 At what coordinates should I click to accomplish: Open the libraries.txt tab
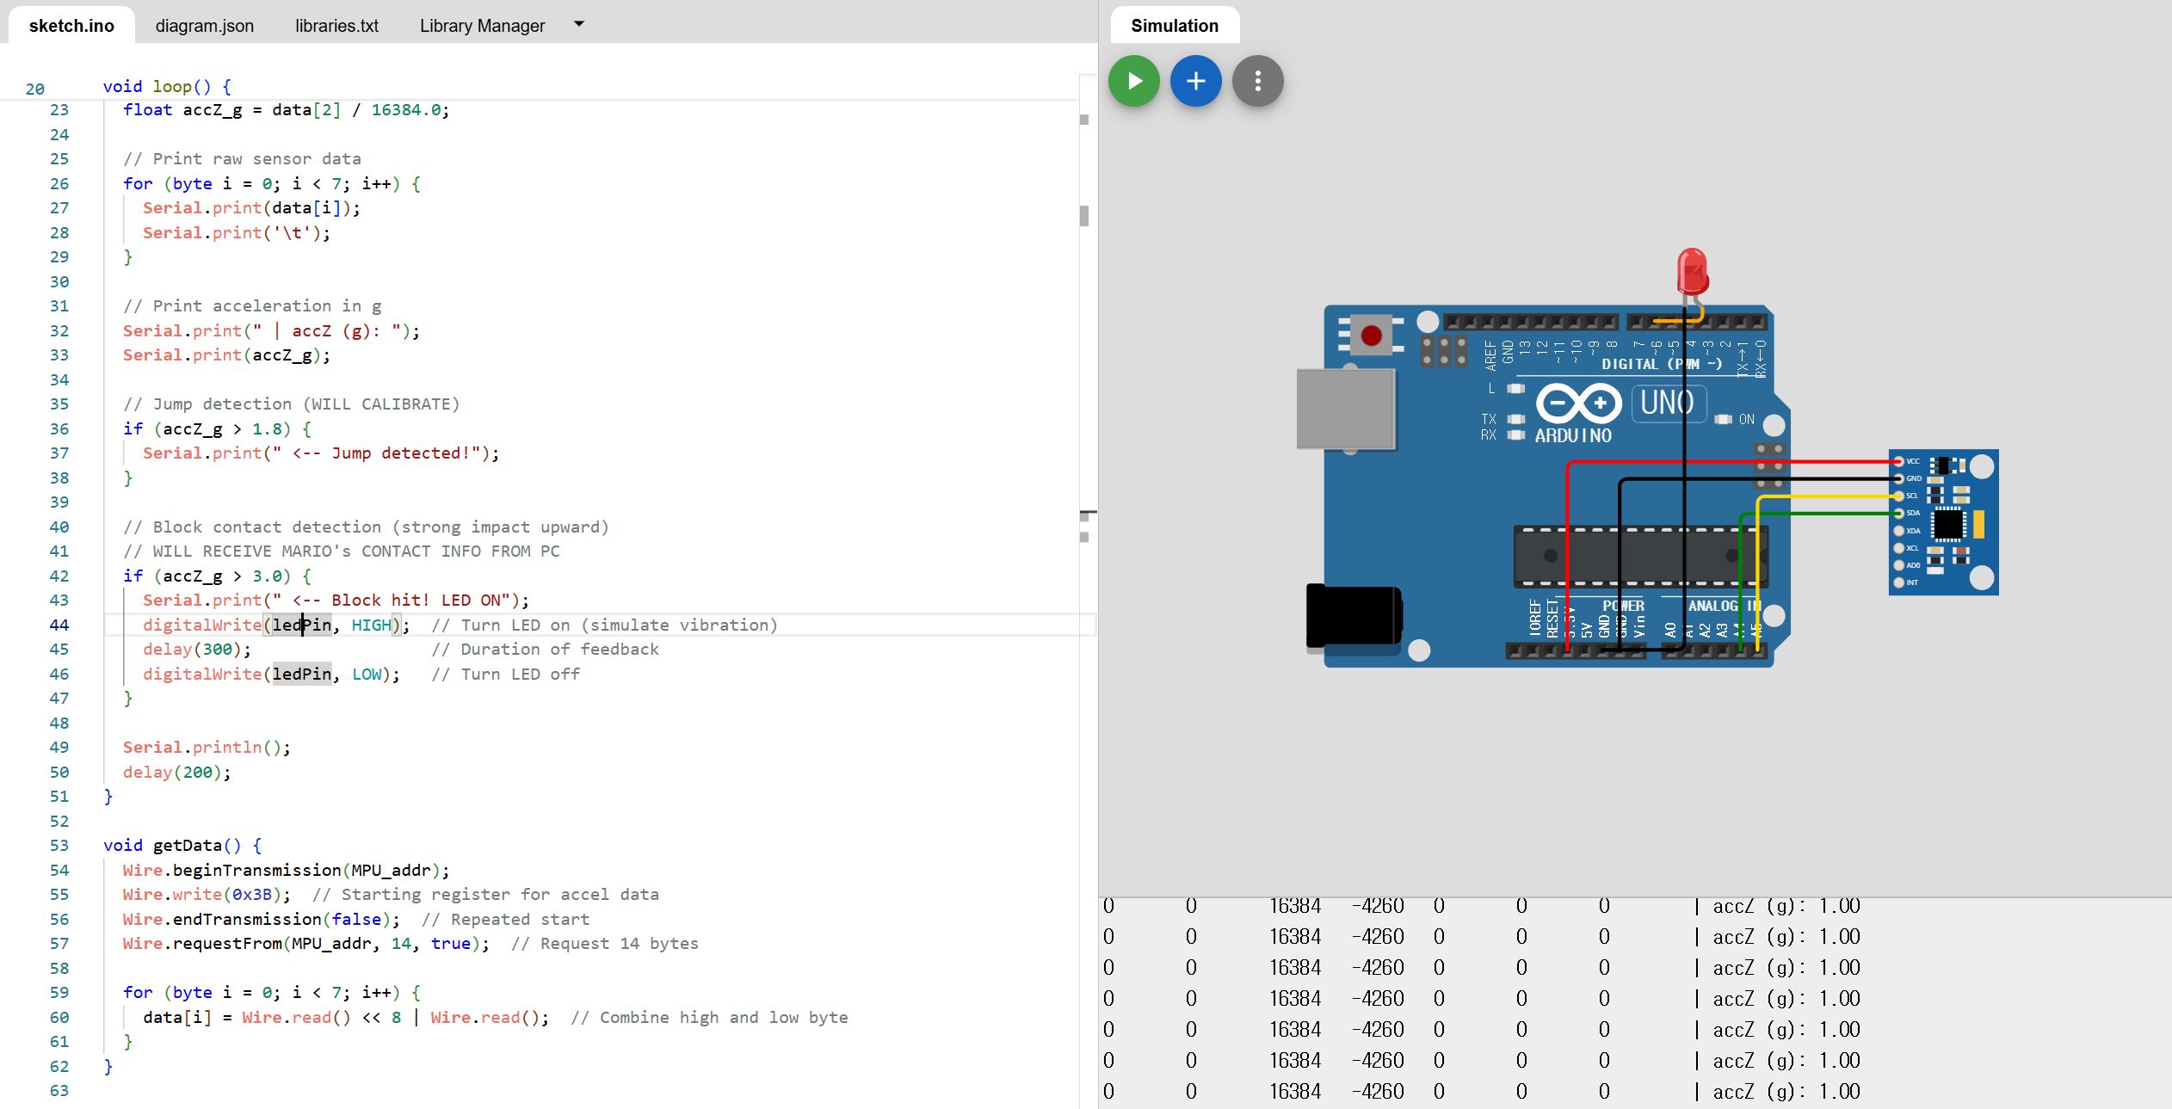tap(336, 26)
